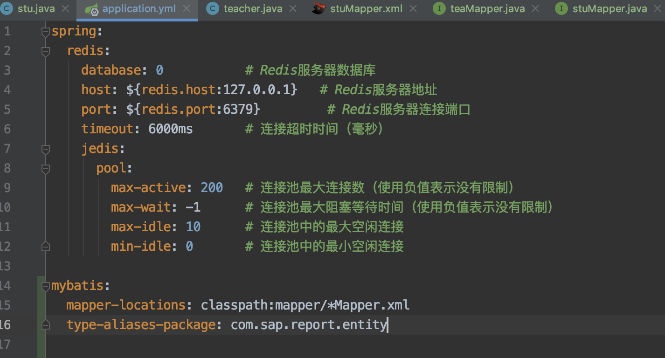Close the stuMapper.xml tab
665x358 pixels.
click(x=414, y=9)
